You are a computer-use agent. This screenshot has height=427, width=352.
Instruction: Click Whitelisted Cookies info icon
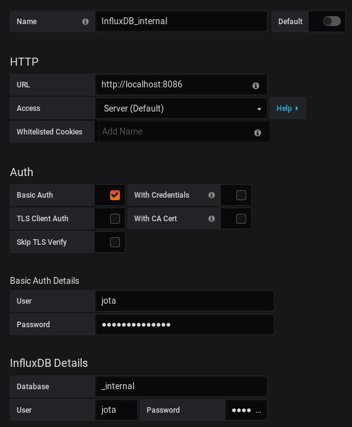(257, 133)
